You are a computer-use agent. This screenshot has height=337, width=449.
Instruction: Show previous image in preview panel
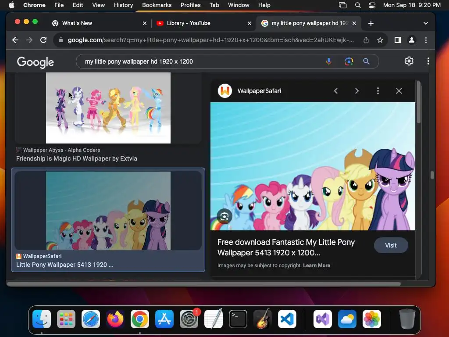(336, 91)
